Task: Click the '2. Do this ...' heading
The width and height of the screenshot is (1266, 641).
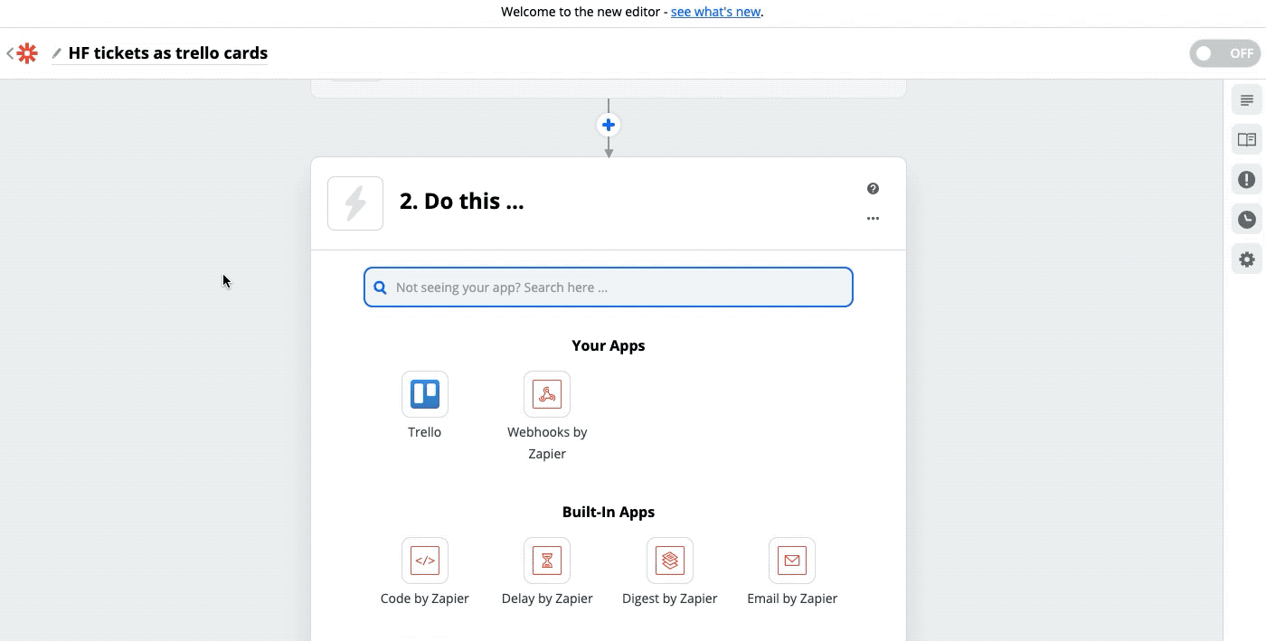Action: pyautogui.click(x=461, y=201)
